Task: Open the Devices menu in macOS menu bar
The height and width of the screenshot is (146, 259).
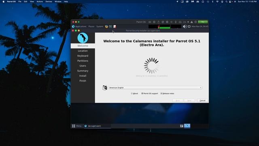Action: pos(49,2)
